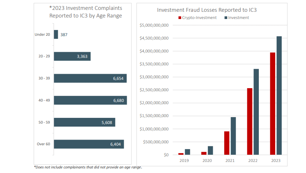
Task: Click the Investment legend label
Action: click(x=239, y=18)
